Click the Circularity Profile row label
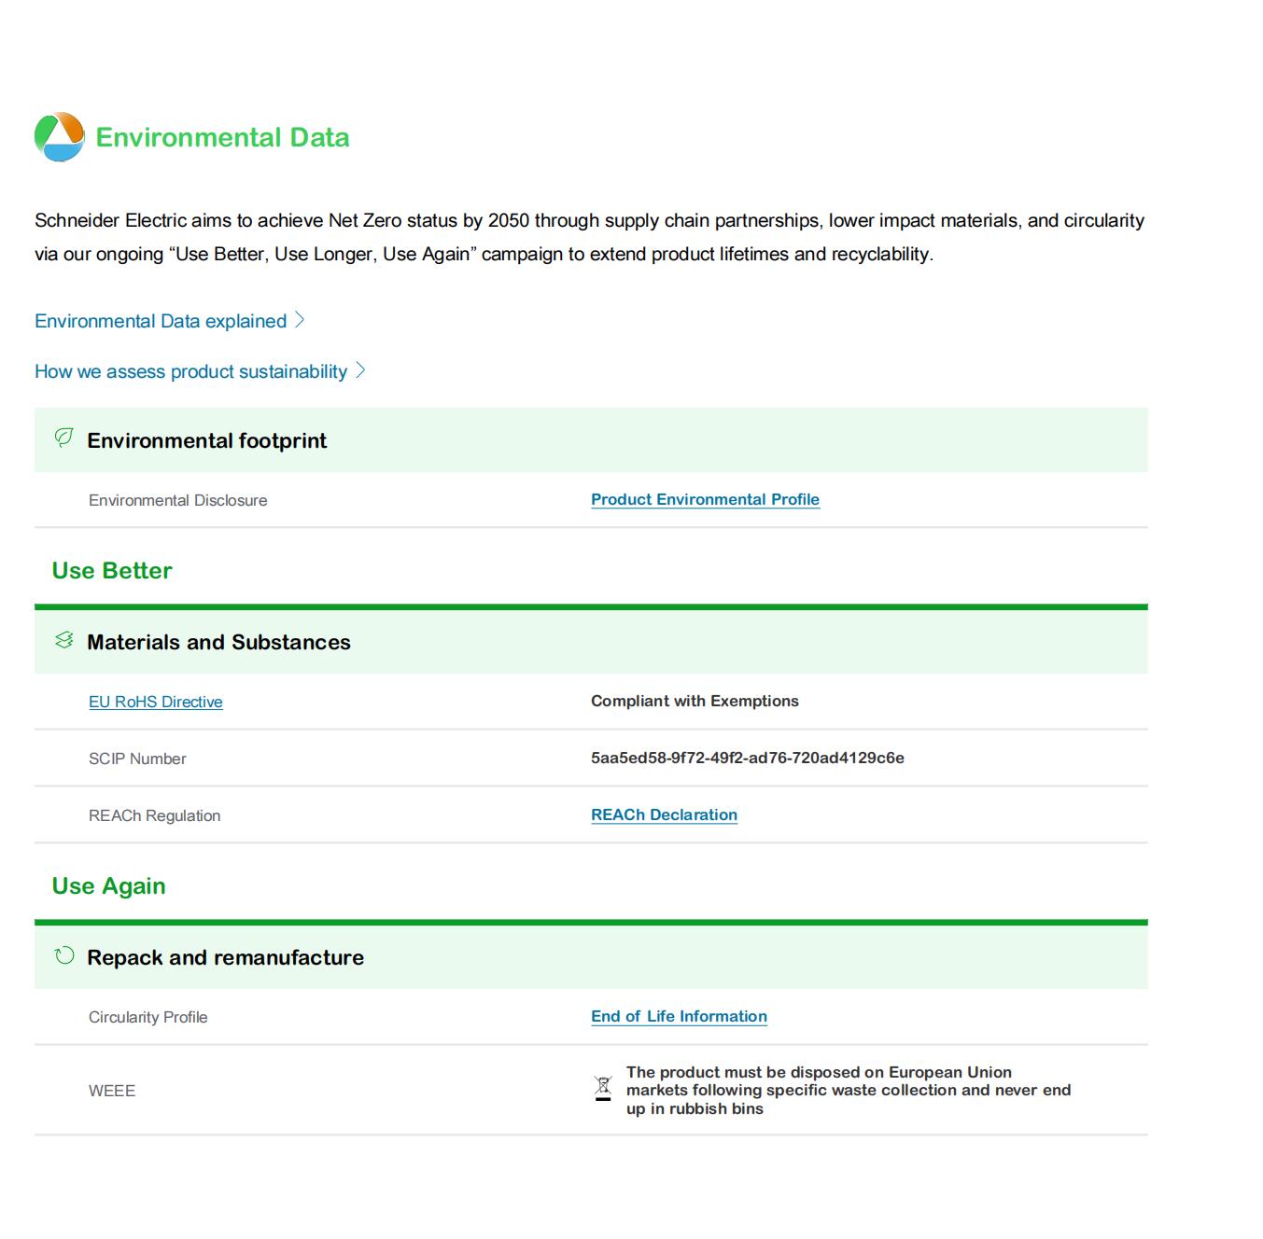1263x1239 pixels. point(147,1017)
